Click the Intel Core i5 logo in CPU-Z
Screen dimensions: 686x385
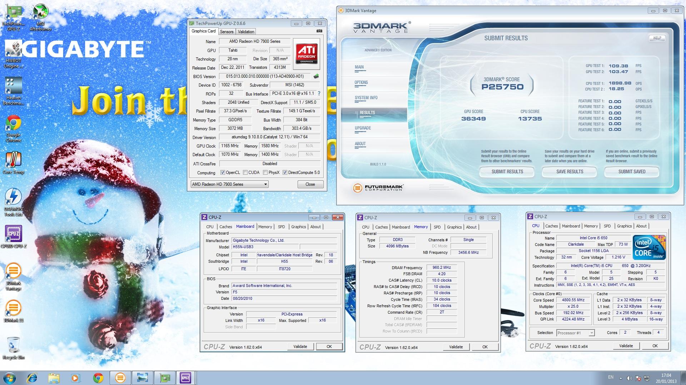pos(649,247)
